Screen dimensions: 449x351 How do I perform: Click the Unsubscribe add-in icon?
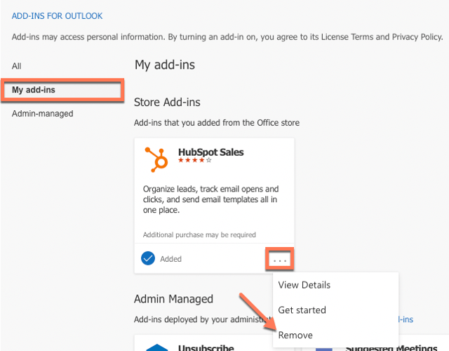tap(157, 347)
